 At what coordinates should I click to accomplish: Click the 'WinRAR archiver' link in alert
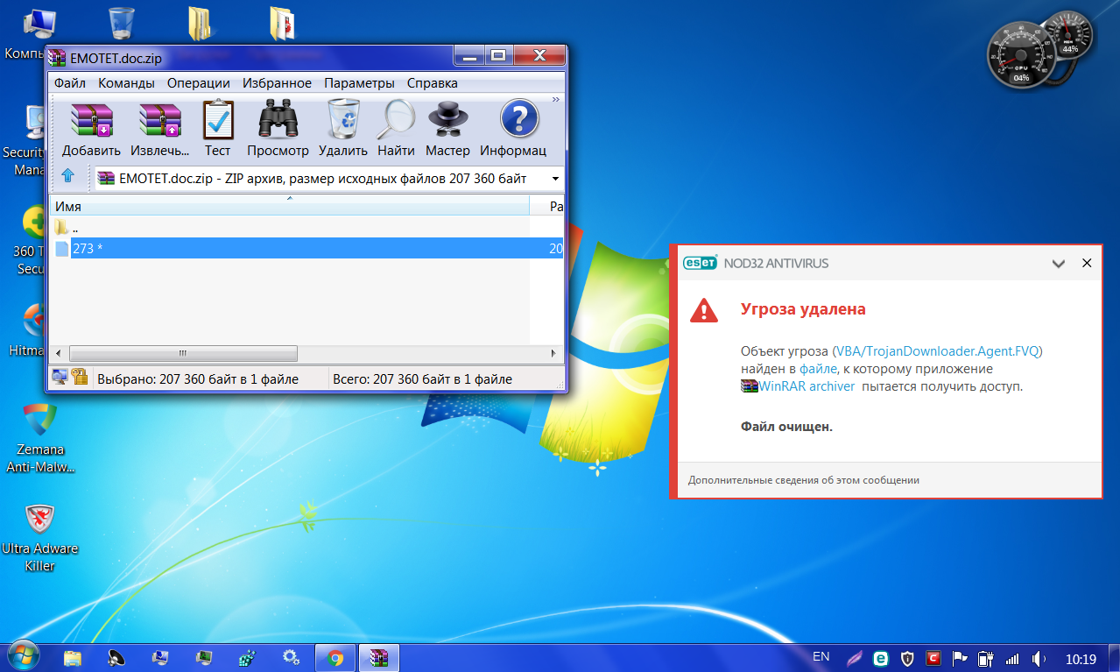807,386
